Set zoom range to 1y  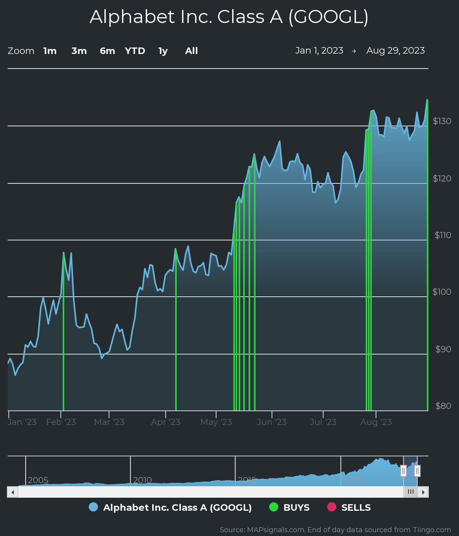[163, 51]
